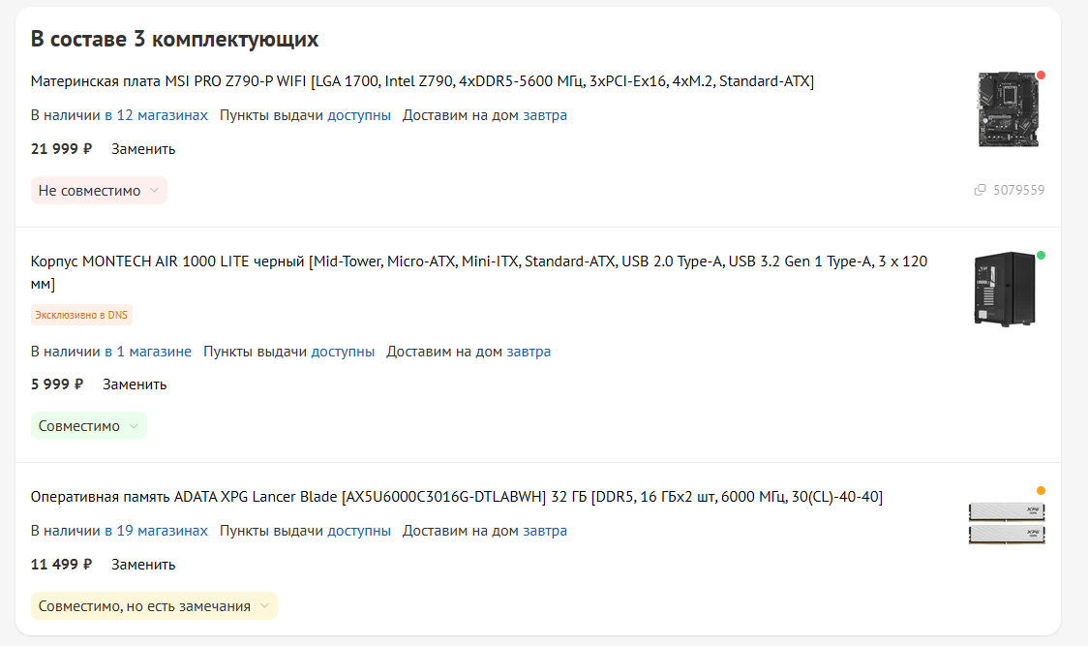Open MONTECH AIR 1000 case thumbnail

tap(1005, 289)
